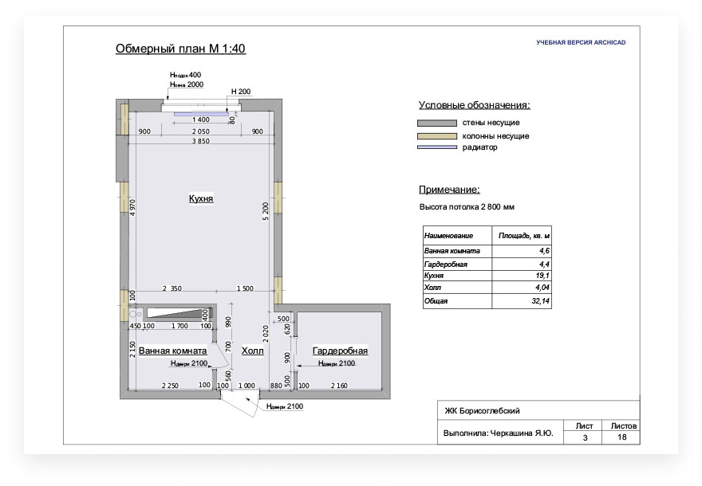The width and height of the screenshot is (702, 486).
Task: Select the Площадь, кв. м column header
Action: (x=524, y=236)
